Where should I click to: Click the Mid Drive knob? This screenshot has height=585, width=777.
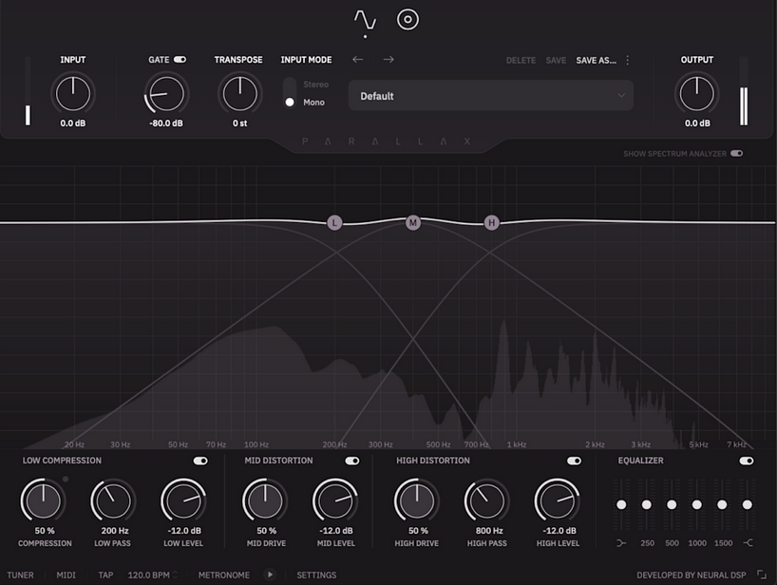pos(265,500)
